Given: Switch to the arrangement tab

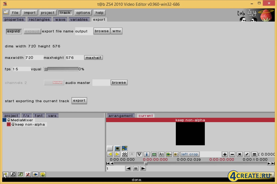Looking at the screenshot, I should (x=120, y=115).
